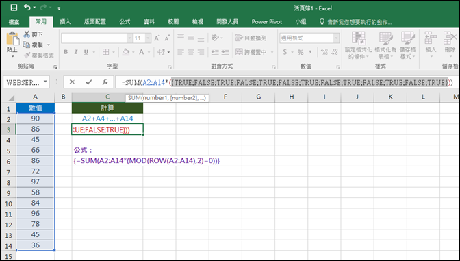Select column G header
This screenshot has height=261, width=460.
point(258,97)
